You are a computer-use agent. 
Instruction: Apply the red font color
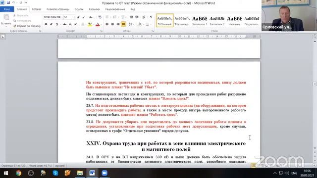click(98, 24)
